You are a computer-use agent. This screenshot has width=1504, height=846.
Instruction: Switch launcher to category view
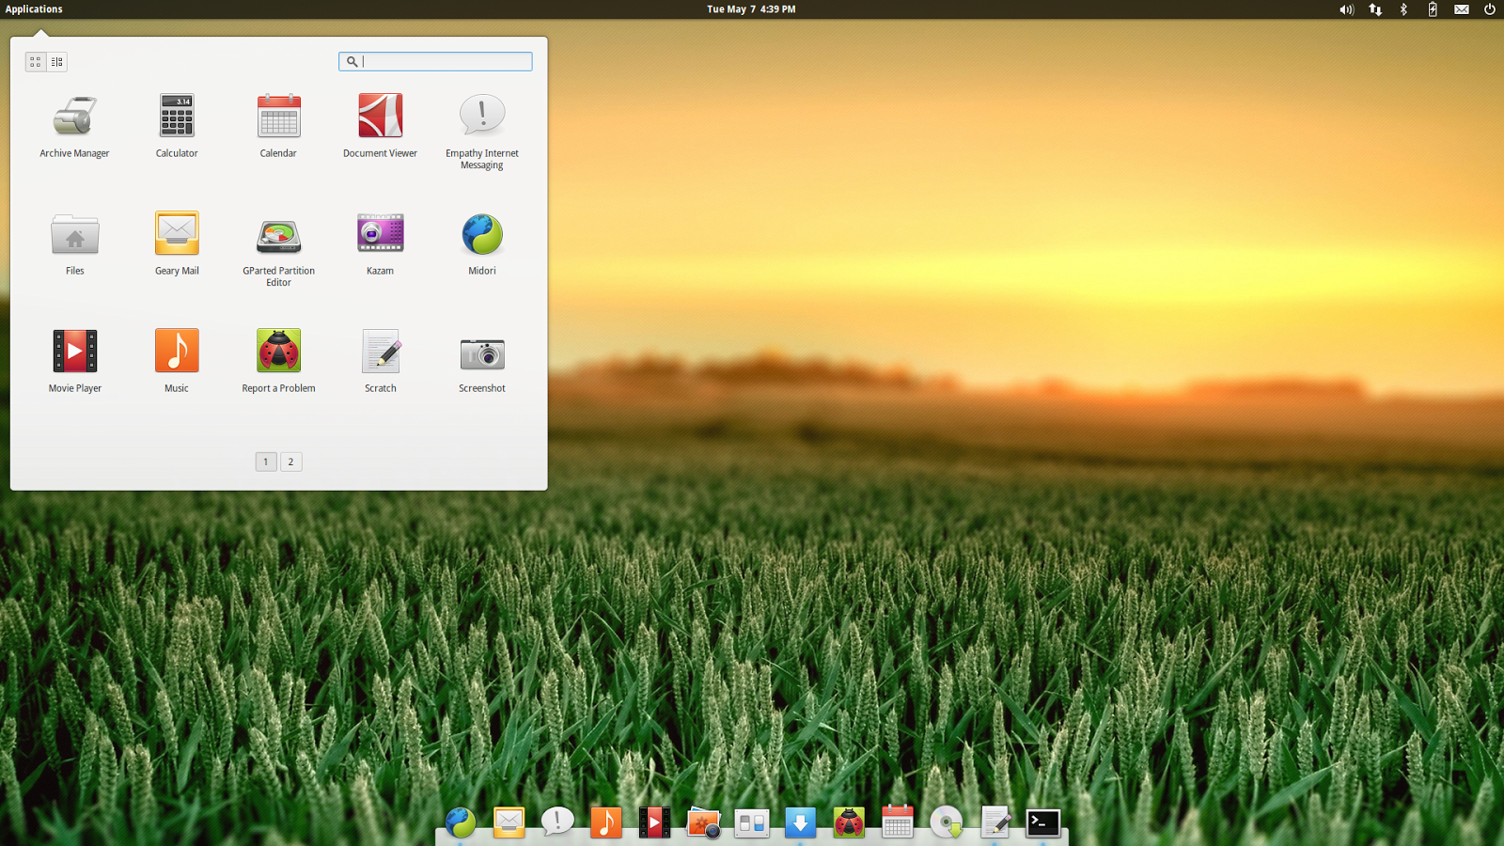click(55, 61)
